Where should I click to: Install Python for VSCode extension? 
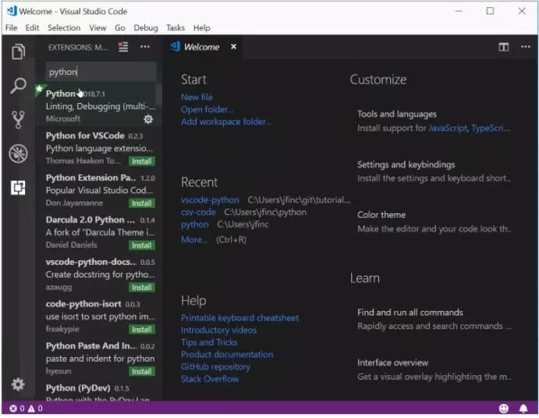[x=142, y=161]
